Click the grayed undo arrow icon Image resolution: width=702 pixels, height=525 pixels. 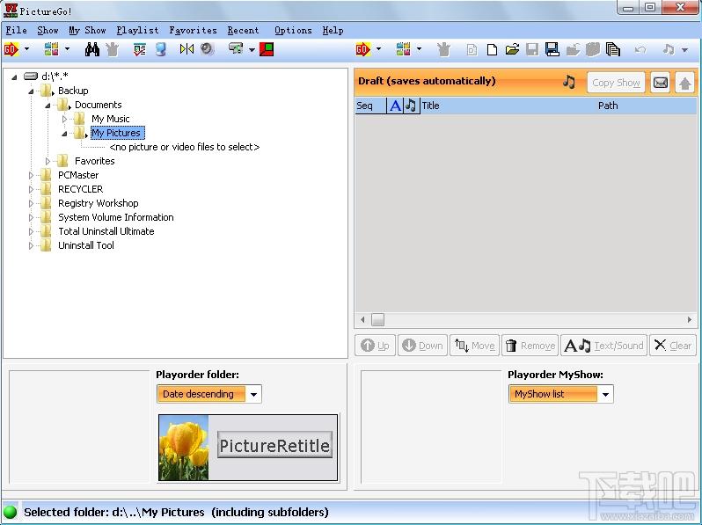pyautogui.click(x=640, y=49)
